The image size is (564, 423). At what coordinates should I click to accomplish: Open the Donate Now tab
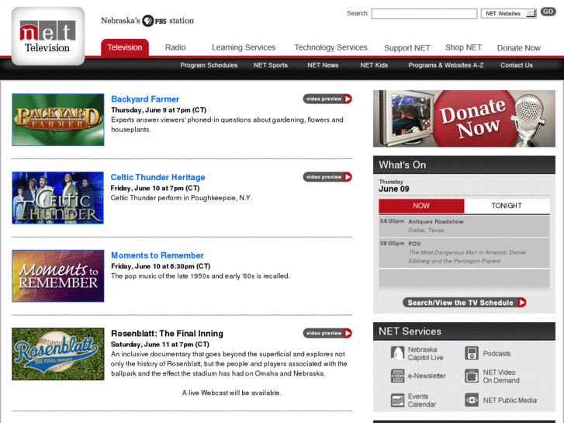point(519,48)
